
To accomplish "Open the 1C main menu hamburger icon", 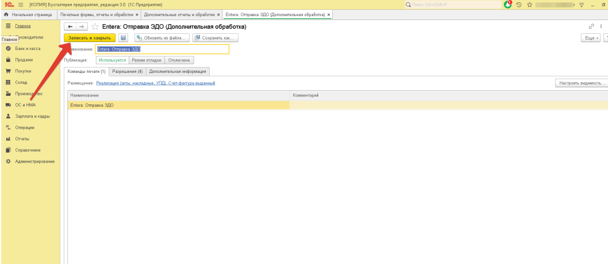I will (x=20, y=5).
